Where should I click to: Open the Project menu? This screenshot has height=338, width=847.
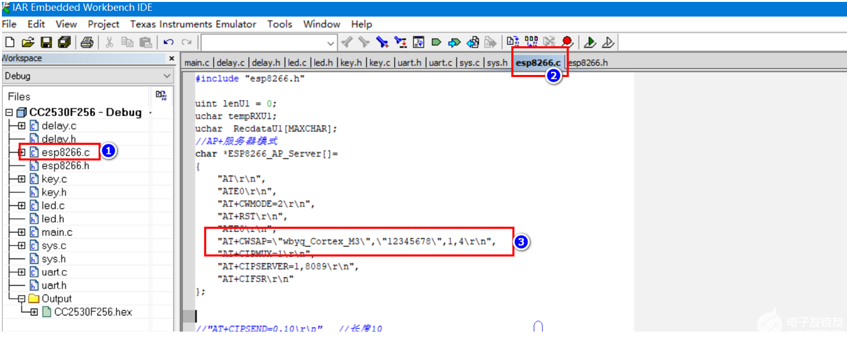click(103, 24)
